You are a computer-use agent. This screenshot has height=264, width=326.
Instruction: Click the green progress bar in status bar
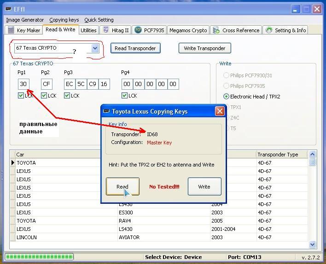point(39,257)
